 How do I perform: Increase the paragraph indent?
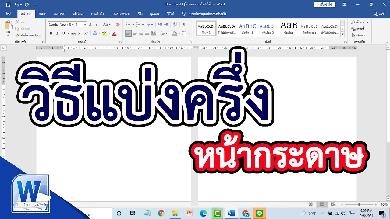click(x=166, y=25)
